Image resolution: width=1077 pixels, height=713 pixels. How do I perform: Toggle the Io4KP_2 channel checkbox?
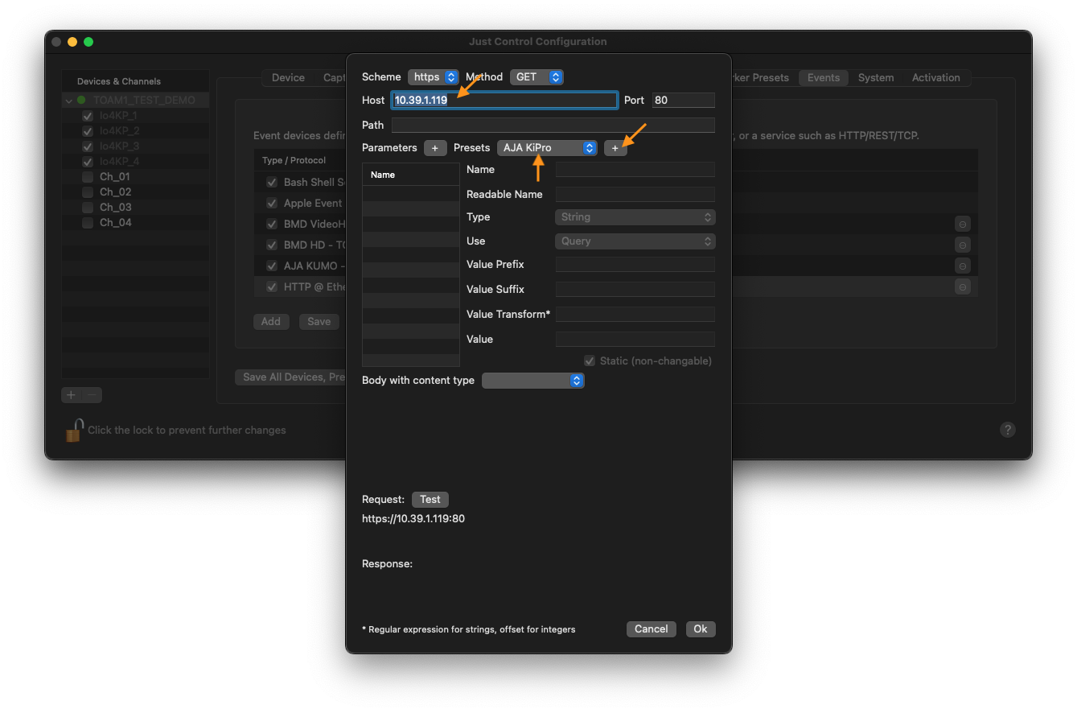click(88, 131)
